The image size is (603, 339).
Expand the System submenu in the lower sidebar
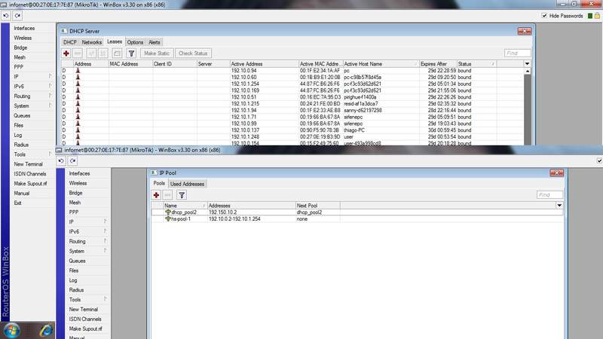[x=105, y=251]
